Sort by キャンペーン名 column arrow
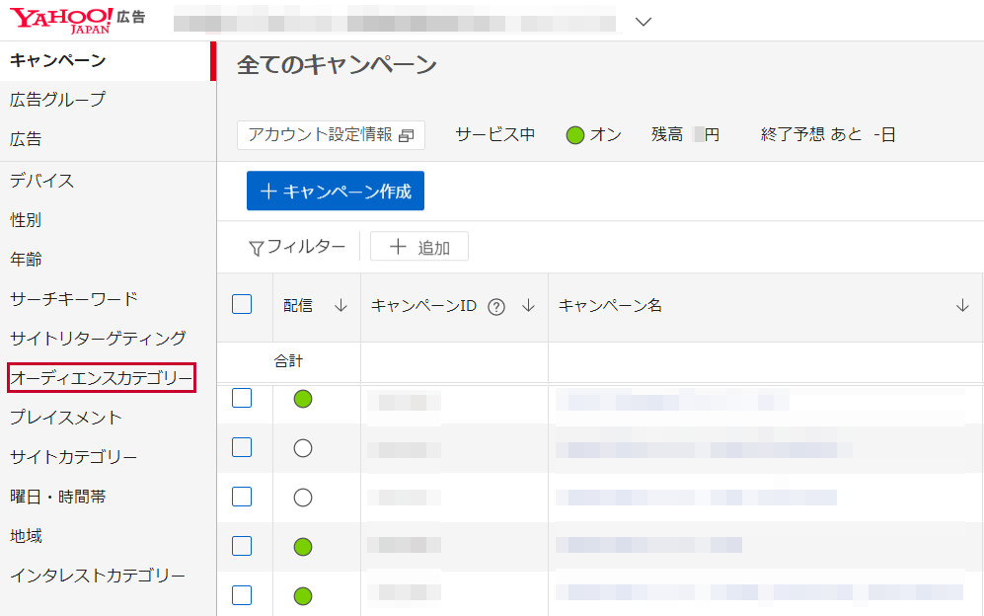The height and width of the screenshot is (616, 984). click(962, 306)
